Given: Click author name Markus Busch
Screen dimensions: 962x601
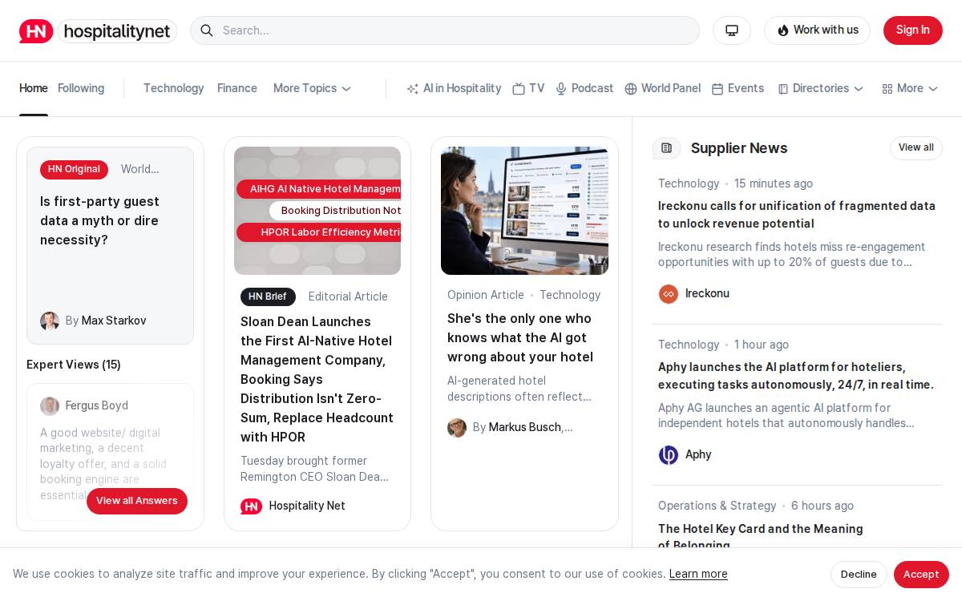Looking at the screenshot, I should click(525, 428).
